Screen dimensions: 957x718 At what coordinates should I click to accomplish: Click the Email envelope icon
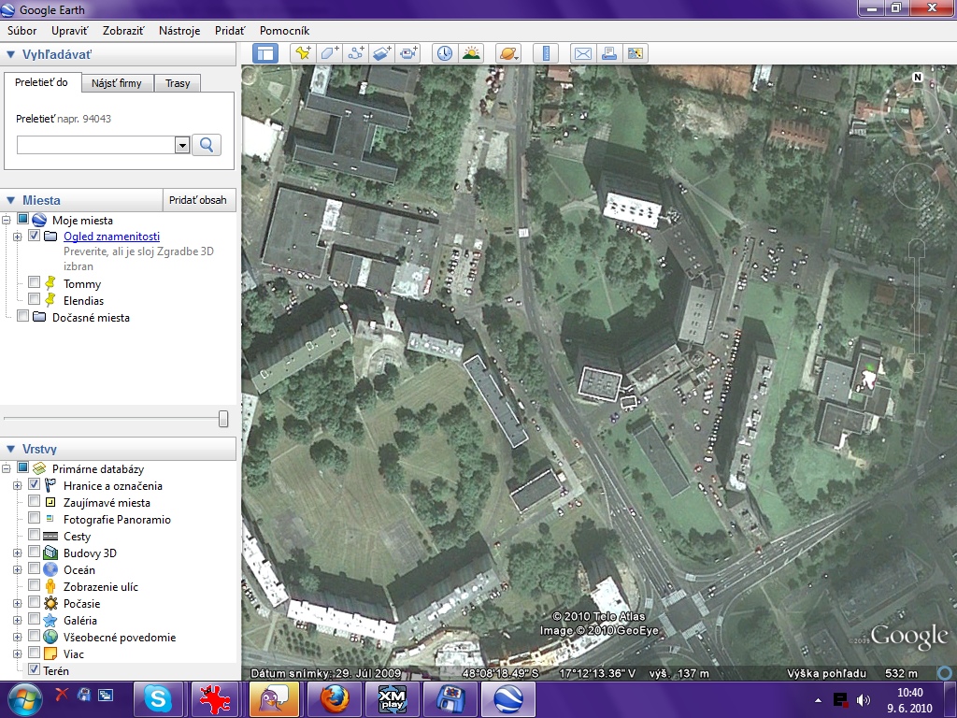tap(583, 53)
